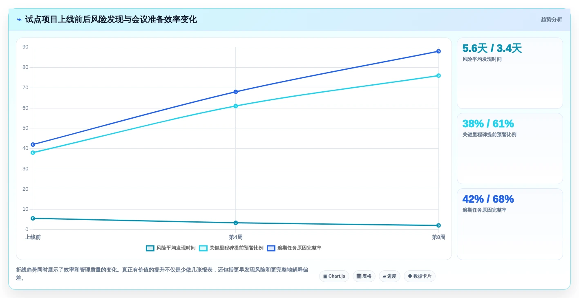The image size is (579, 298).
Task: Click the summary paragraph starting 折线趋势同时展示了
Action: [162, 274]
